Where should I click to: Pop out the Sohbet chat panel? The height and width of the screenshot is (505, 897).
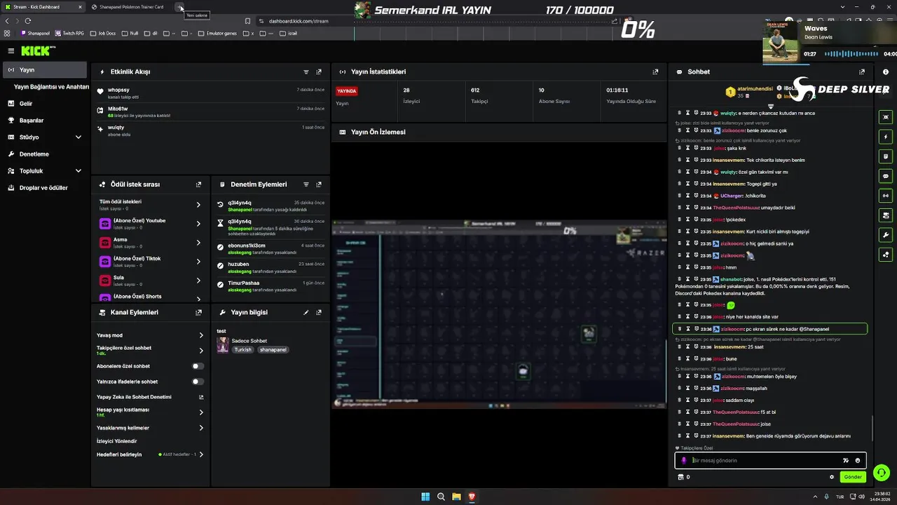[x=862, y=72]
